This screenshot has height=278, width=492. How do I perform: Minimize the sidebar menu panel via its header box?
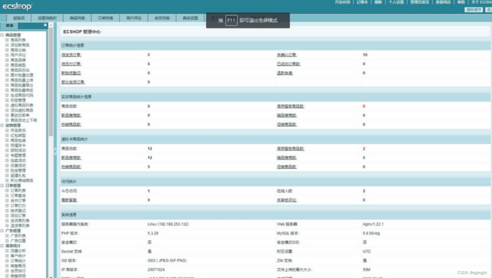pos(45,25)
